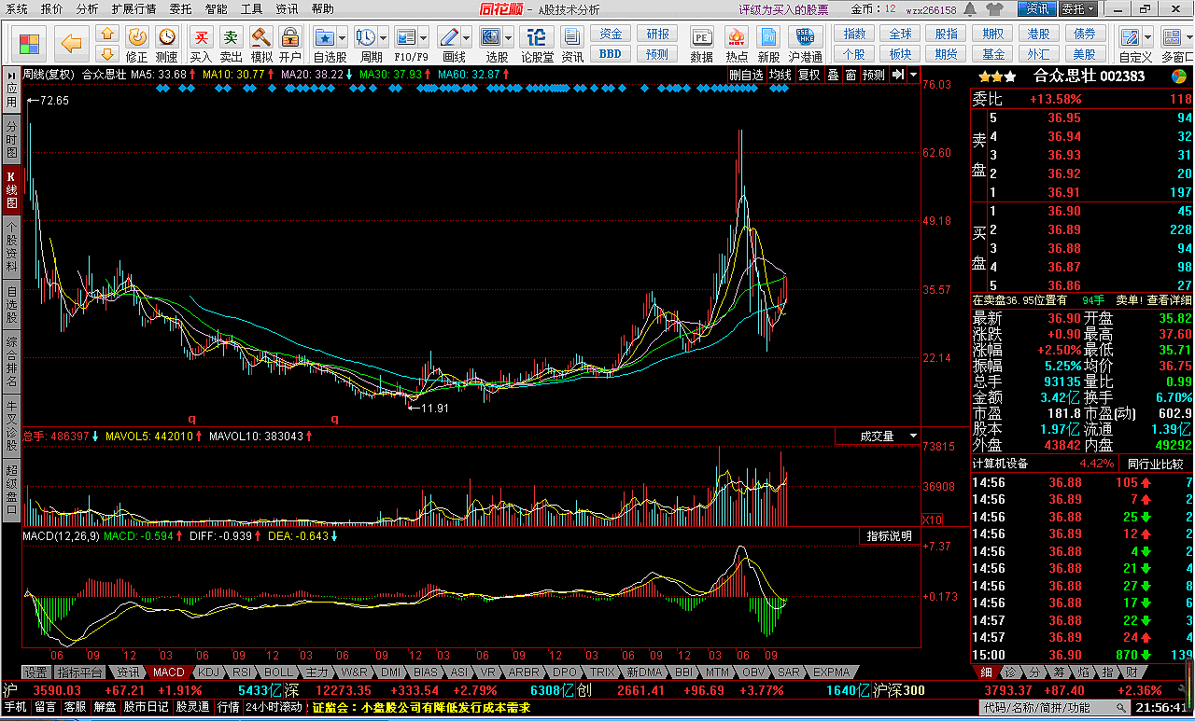1195x721 pixels.
Task: Open the 委托 dropdown in the title bar
Action: coord(1078,9)
